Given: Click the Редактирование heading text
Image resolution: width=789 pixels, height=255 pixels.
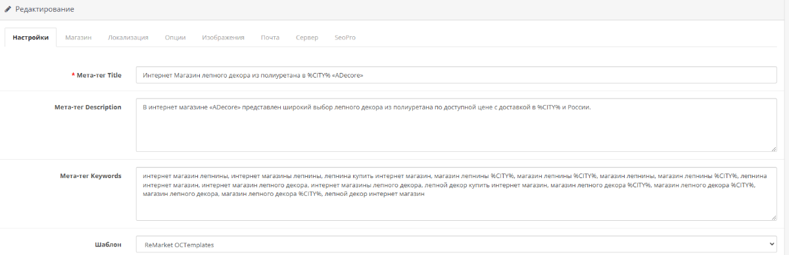Looking at the screenshot, I should point(45,10).
